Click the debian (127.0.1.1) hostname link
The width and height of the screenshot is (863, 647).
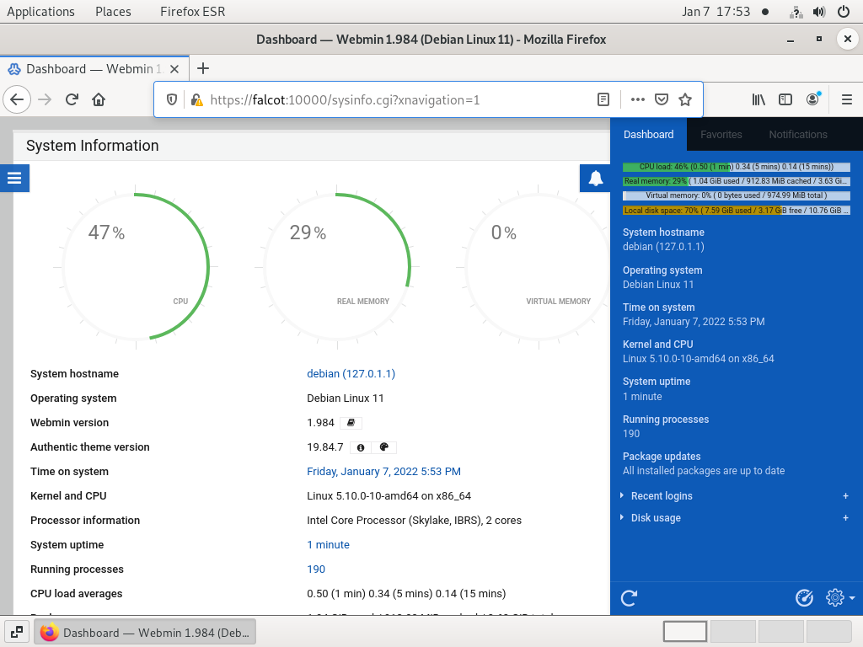[x=351, y=373]
